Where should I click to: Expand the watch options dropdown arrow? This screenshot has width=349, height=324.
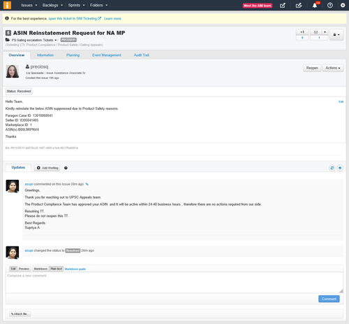click(x=325, y=32)
